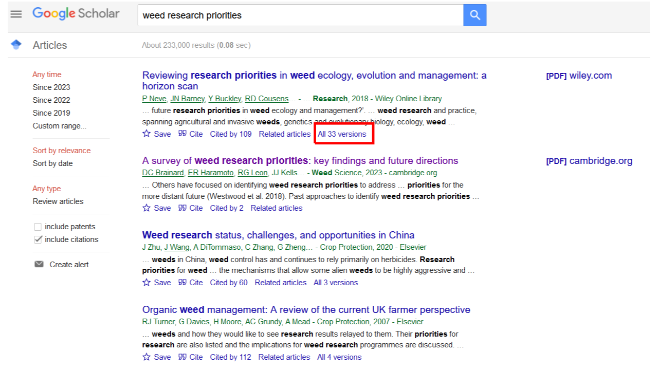This screenshot has width=658, height=370.
Task: Click the Articles graduation cap icon
Action: tap(16, 45)
